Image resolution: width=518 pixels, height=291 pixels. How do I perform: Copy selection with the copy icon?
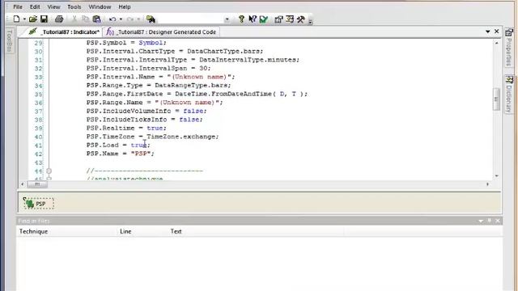click(85, 19)
